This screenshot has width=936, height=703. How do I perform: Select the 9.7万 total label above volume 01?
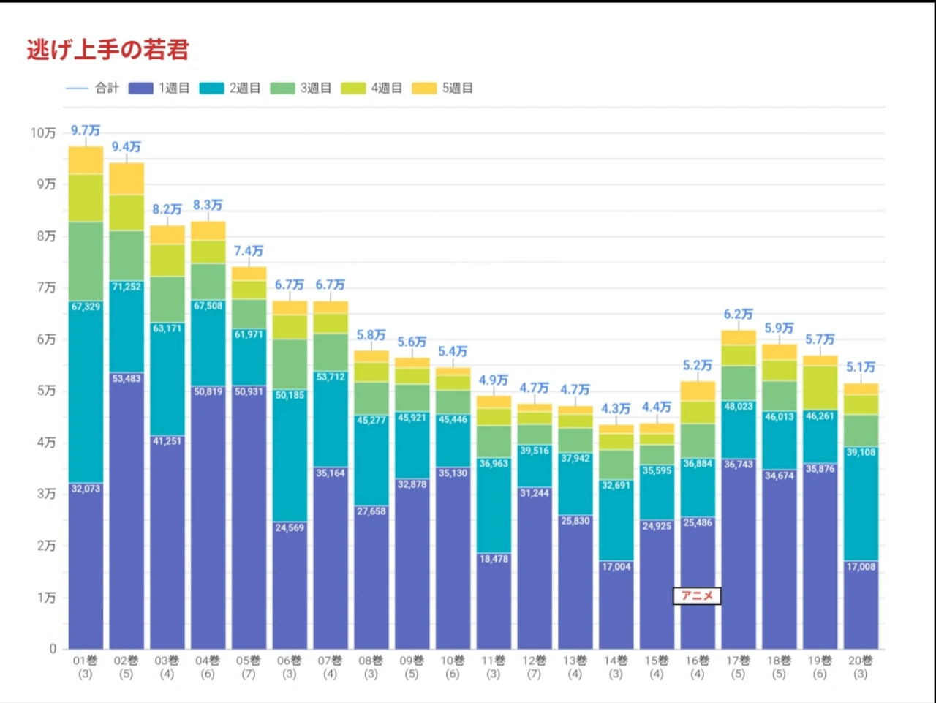tap(86, 131)
